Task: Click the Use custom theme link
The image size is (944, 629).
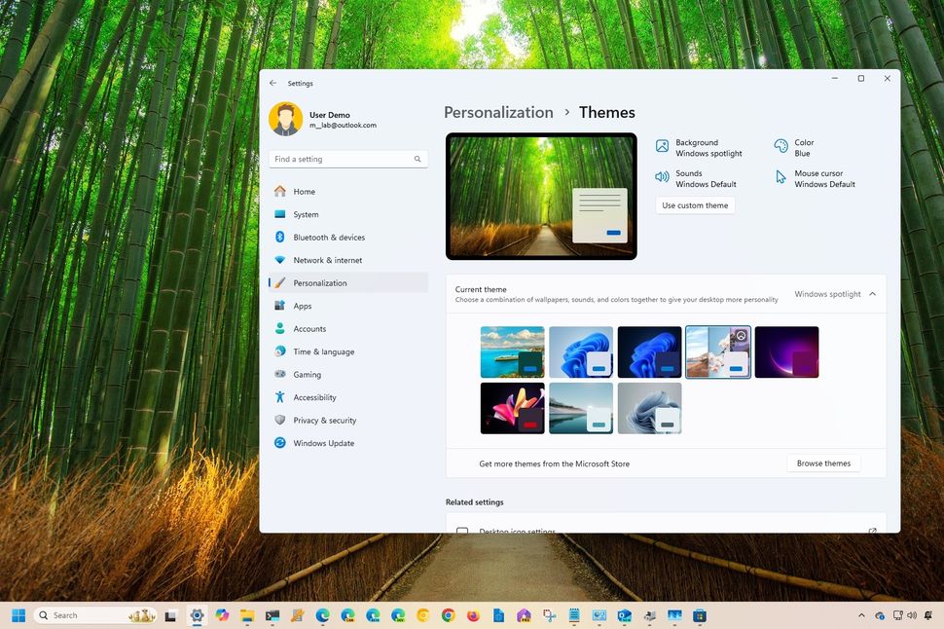Action: (x=694, y=204)
